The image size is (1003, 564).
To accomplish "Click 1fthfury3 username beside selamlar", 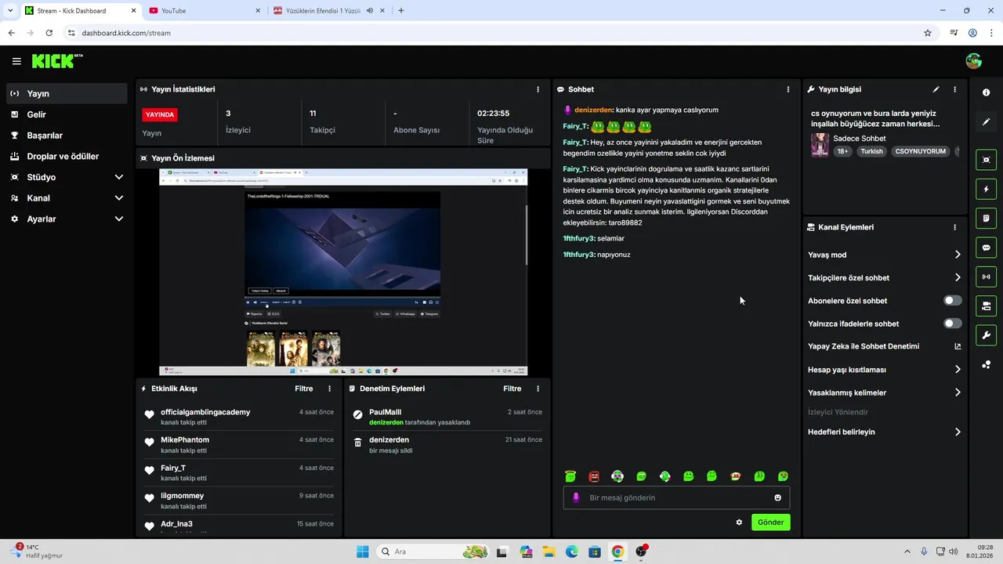I will 579,238.
